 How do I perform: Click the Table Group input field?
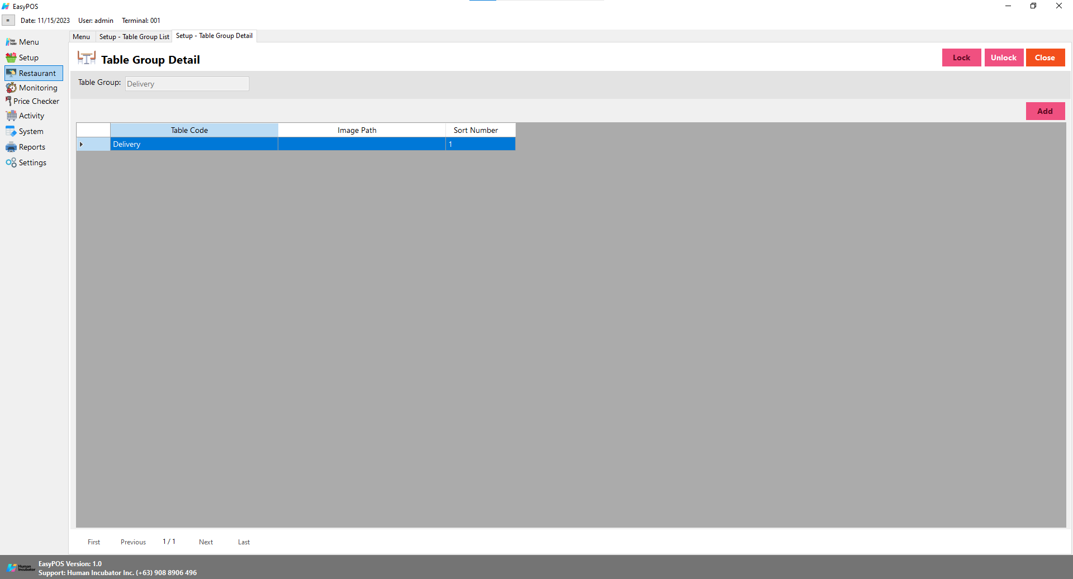tap(187, 84)
